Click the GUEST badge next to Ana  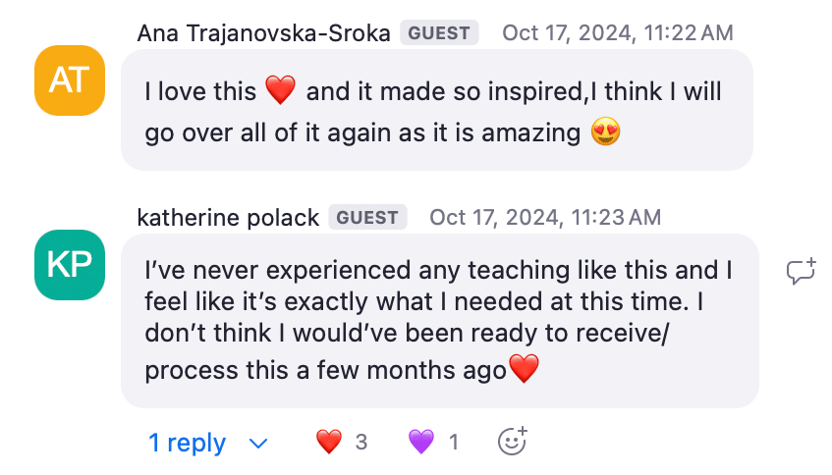pyautogui.click(x=439, y=33)
